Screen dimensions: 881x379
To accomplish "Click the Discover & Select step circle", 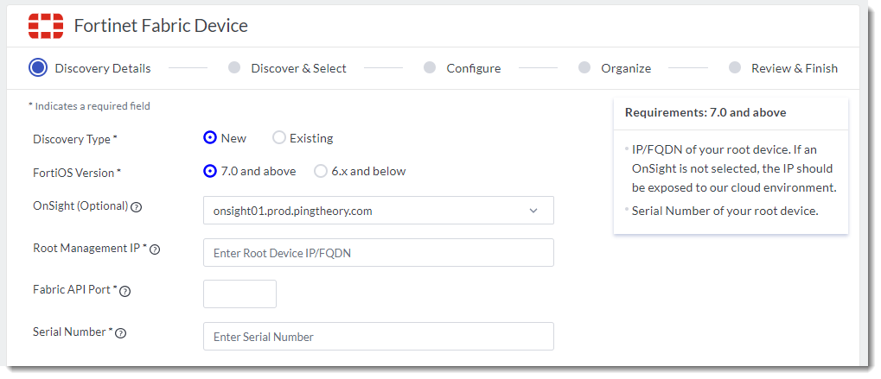I will (x=234, y=67).
